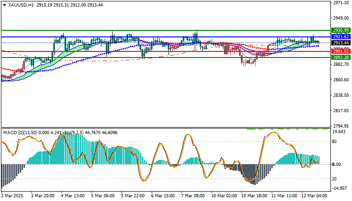Click the 12 Mar 04:00 time label
This screenshot has height=201, width=352.
tap(314, 196)
